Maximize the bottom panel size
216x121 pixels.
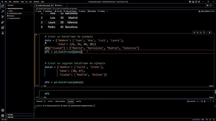[x=211, y=102]
